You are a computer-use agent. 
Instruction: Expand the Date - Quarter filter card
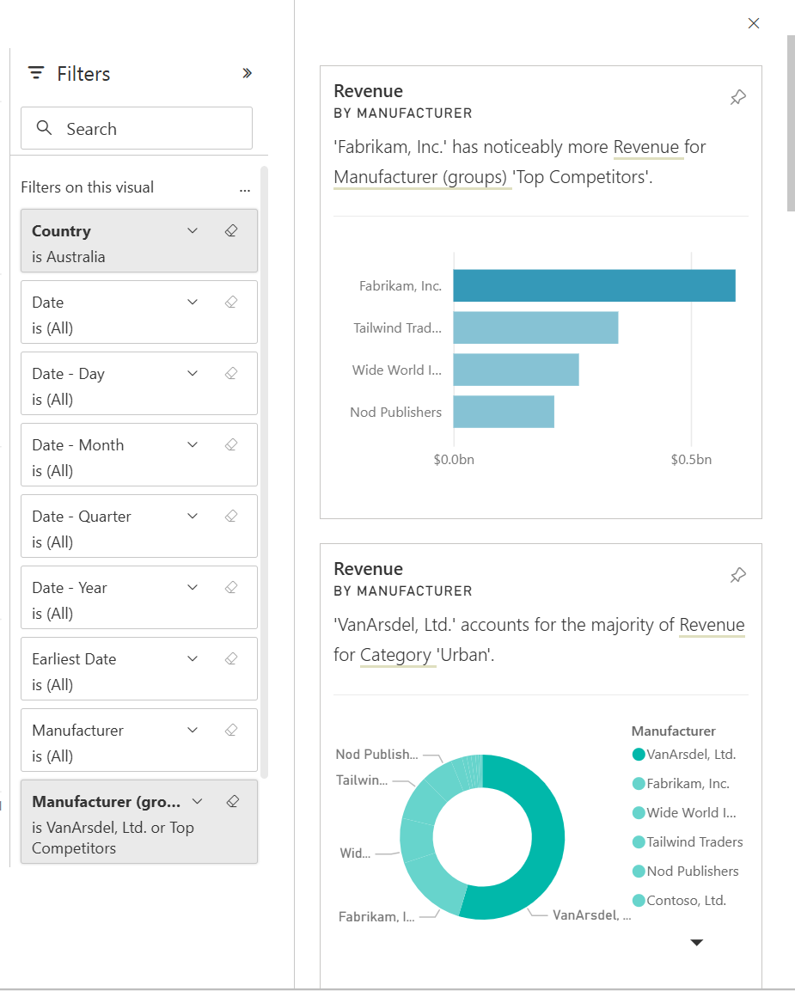(x=193, y=517)
